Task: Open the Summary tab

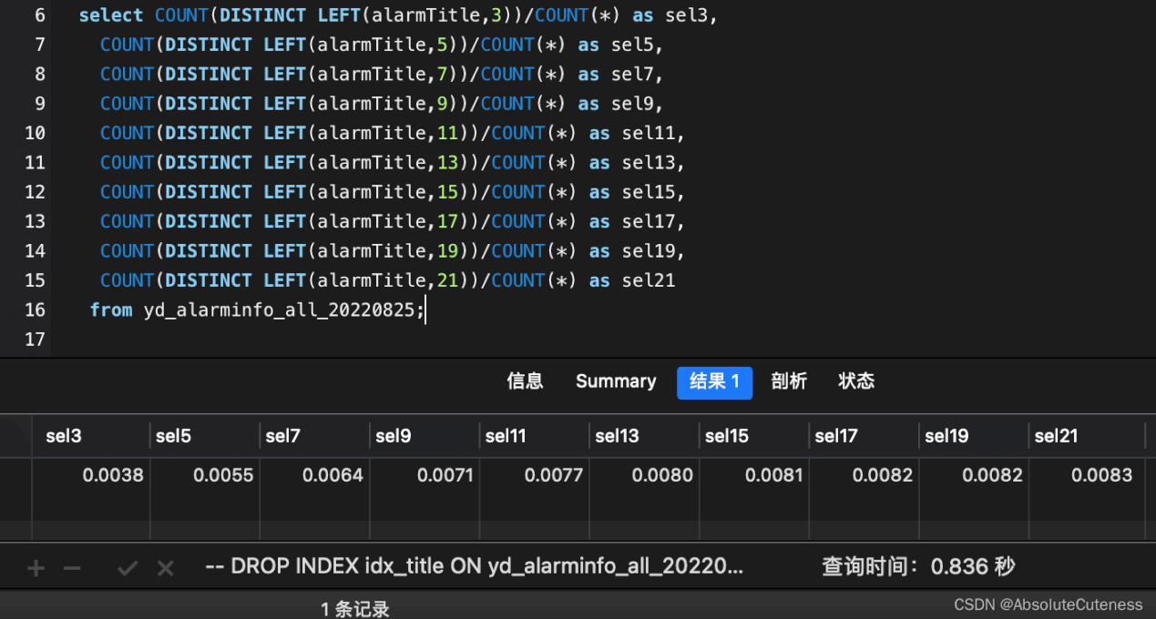Action: (x=616, y=381)
